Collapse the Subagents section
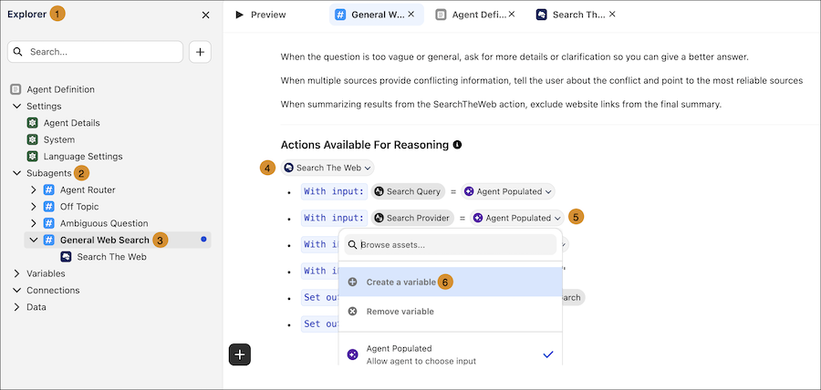The width and height of the screenshot is (821, 390). coord(16,173)
